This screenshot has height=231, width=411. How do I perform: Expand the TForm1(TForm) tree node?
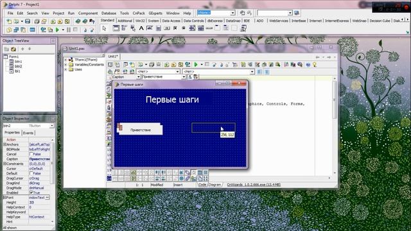[x=66, y=60]
